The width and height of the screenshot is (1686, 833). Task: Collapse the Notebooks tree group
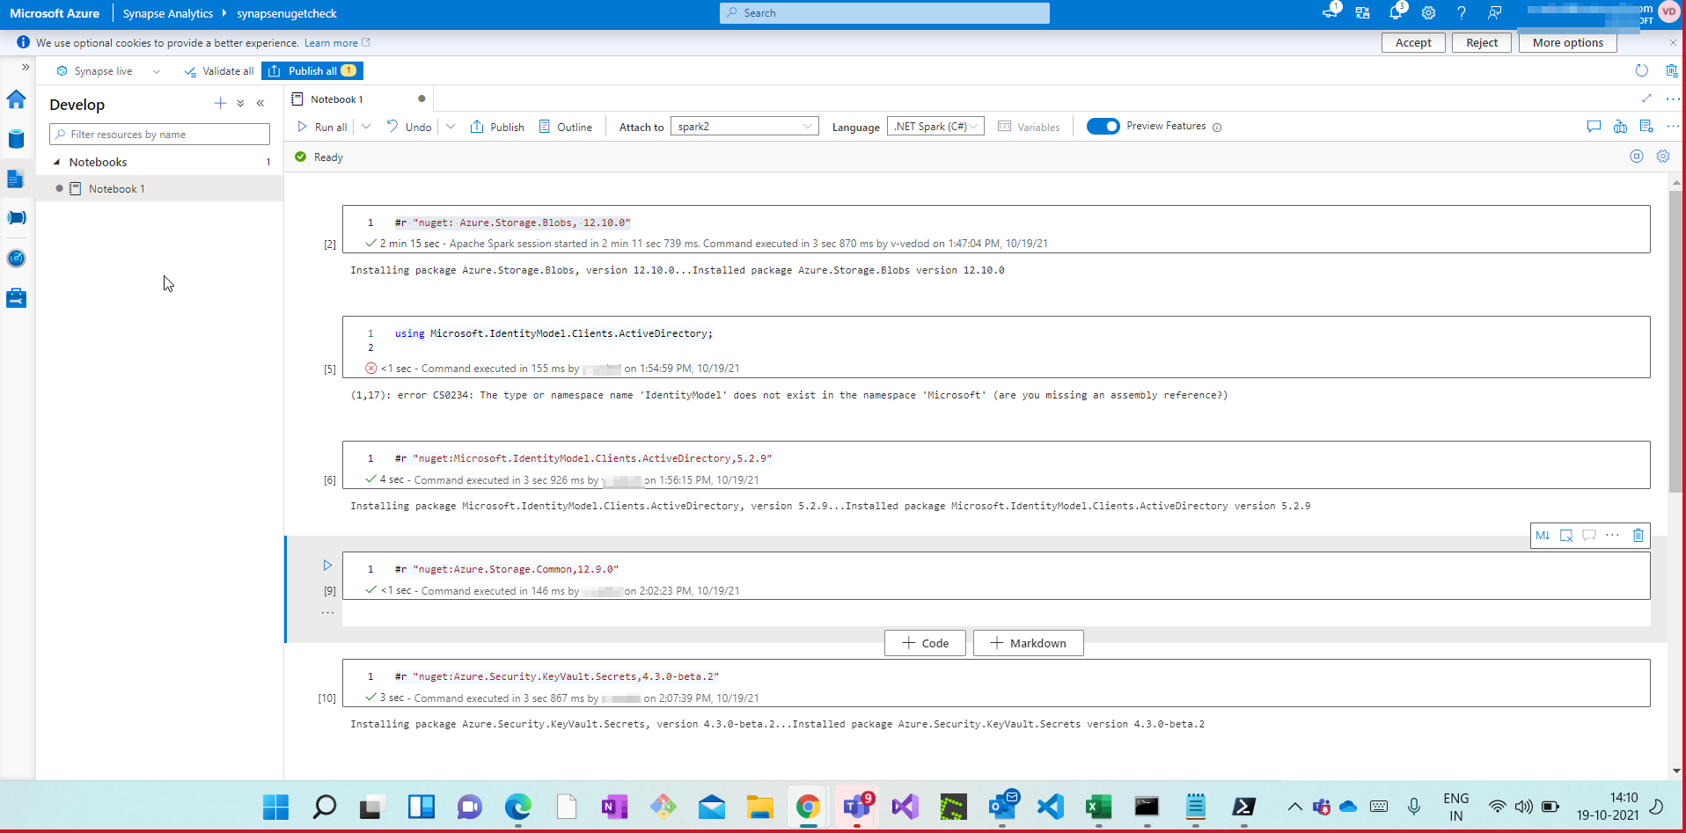(57, 162)
